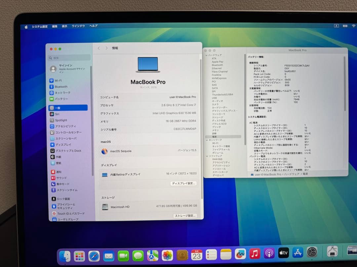This screenshot has width=357, height=267.
Task: Go forward with the forward arrow
Action: [106, 48]
